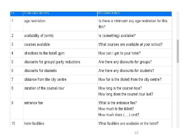The image size is (185, 139).
Task: Click the page number 22
Action: [136, 133]
